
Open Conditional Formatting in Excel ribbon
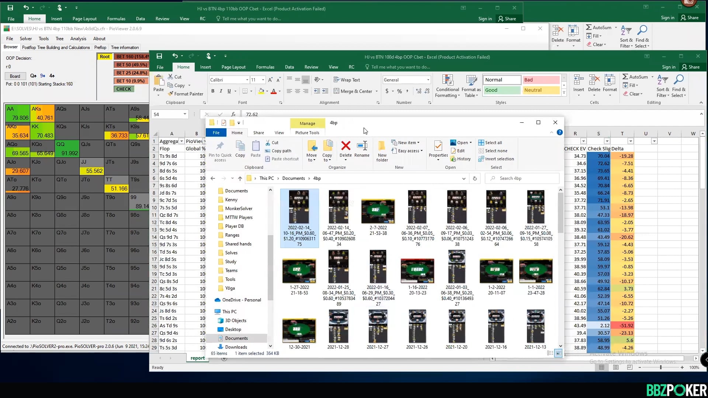(x=447, y=86)
